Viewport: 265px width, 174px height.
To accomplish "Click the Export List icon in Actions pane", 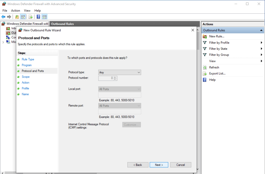I will pyautogui.click(x=205, y=73).
